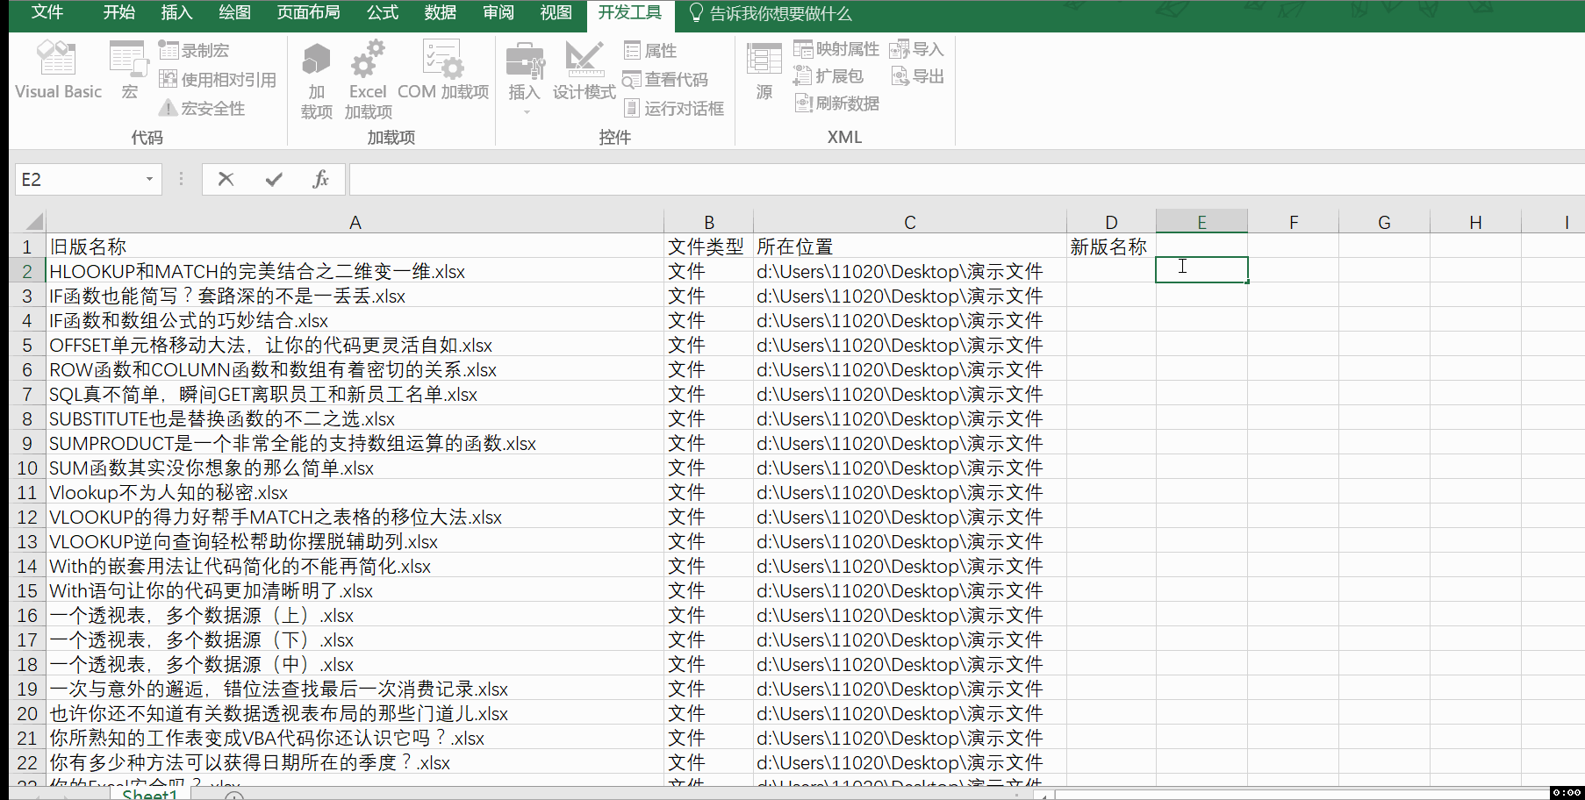Open 宏安全性 (Macro Security) settings
This screenshot has height=800, width=1585.
pyautogui.click(x=168, y=107)
